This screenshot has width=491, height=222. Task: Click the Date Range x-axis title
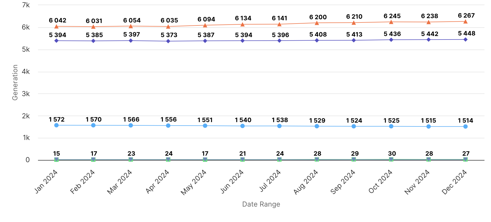click(261, 204)
